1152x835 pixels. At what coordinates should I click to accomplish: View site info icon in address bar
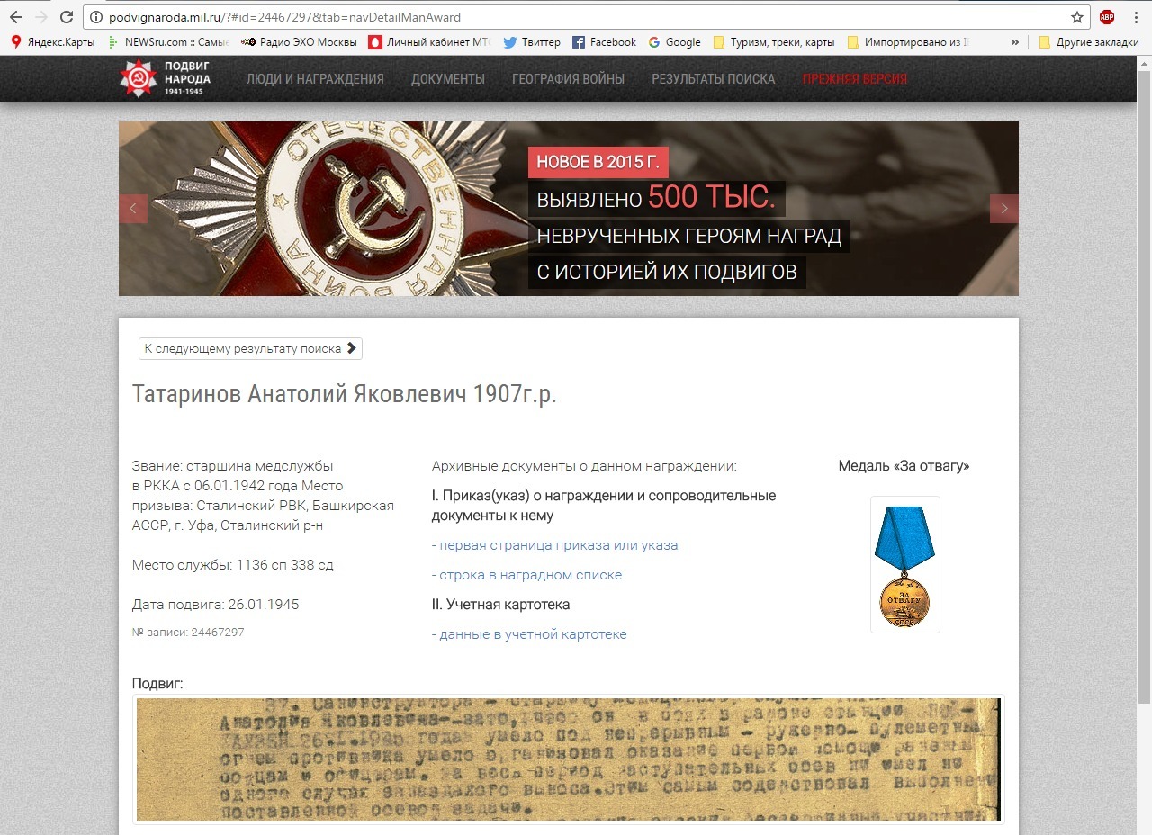(96, 17)
